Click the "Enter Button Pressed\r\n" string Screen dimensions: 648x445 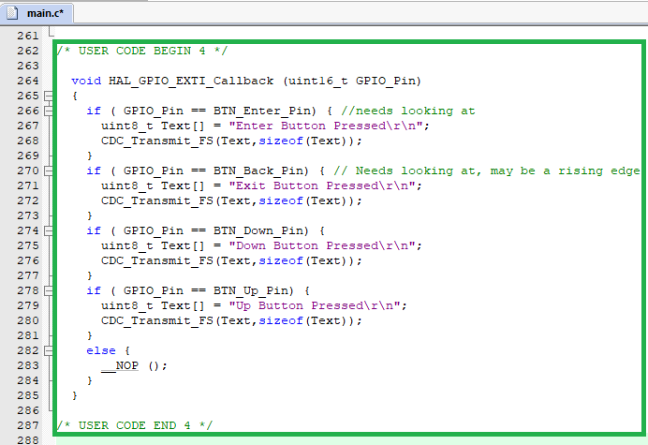[326, 126]
